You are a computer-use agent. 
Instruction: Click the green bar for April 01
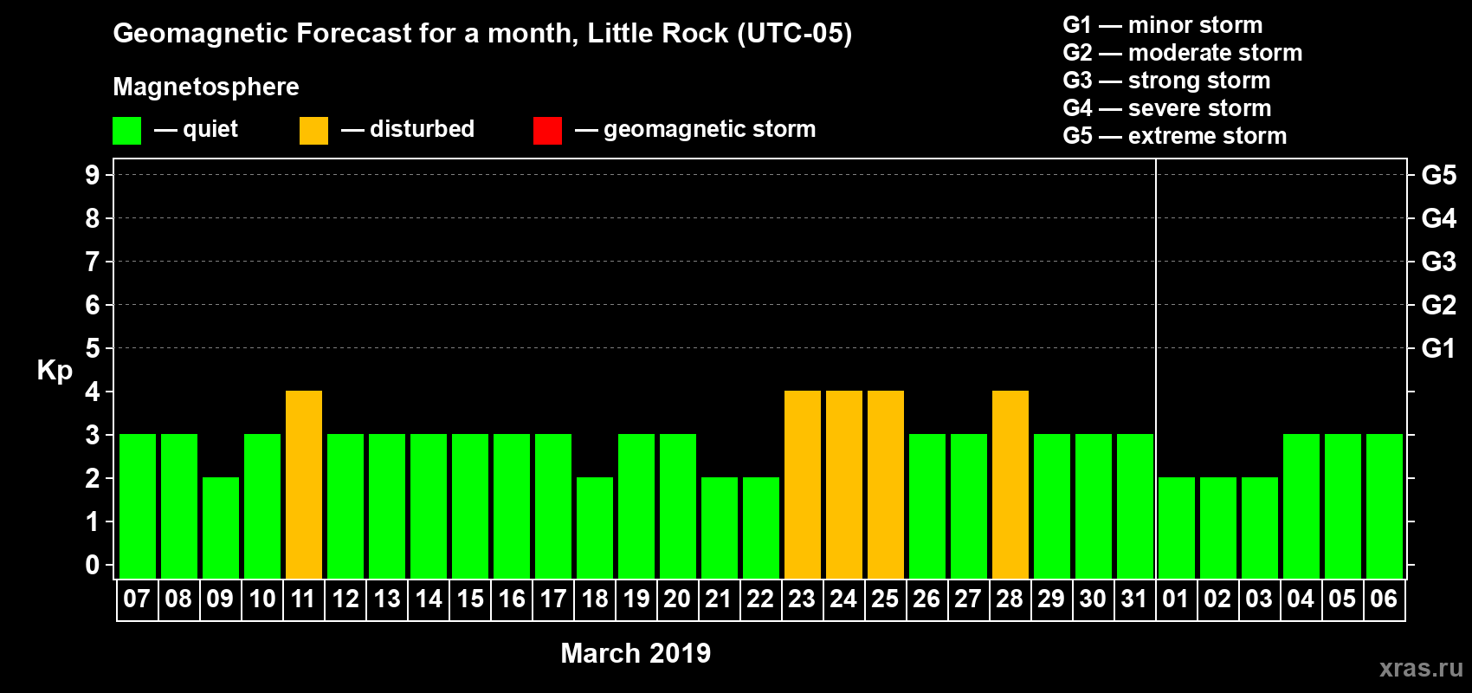(x=1177, y=528)
